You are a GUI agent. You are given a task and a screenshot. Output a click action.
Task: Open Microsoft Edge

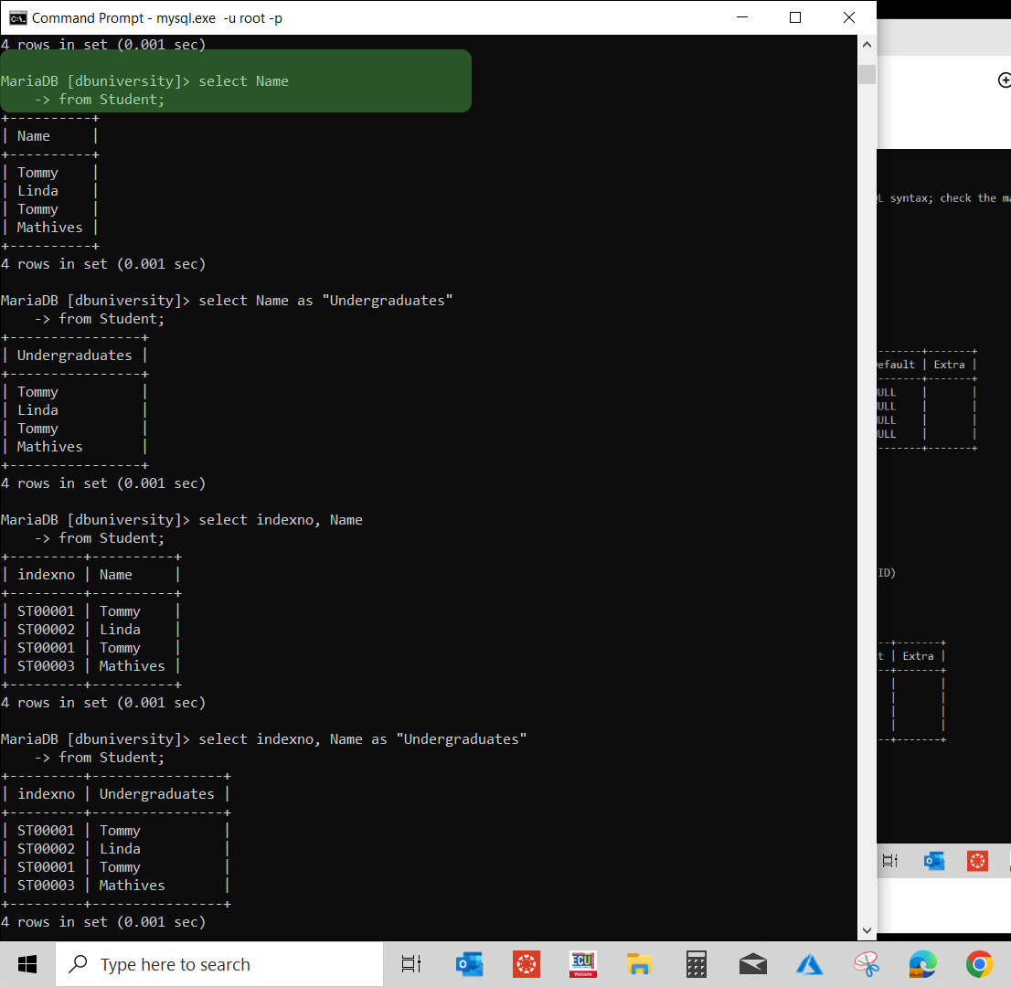(922, 963)
